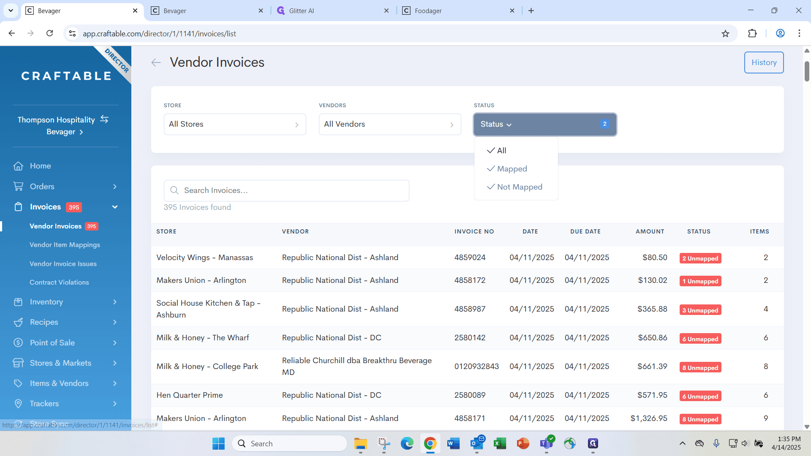
Task: Click the Trackers pin icon
Action: (x=18, y=404)
